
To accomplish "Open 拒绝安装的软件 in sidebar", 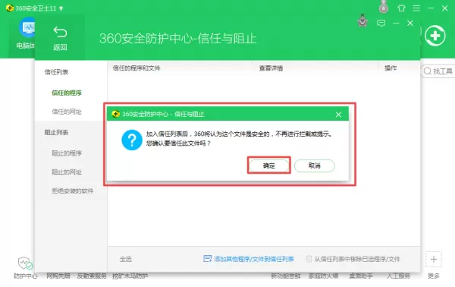I will (73, 191).
